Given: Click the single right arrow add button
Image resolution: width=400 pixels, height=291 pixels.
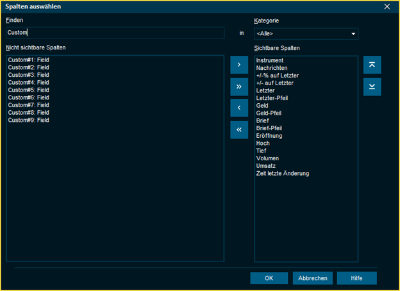Looking at the screenshot, I should 238,65.
